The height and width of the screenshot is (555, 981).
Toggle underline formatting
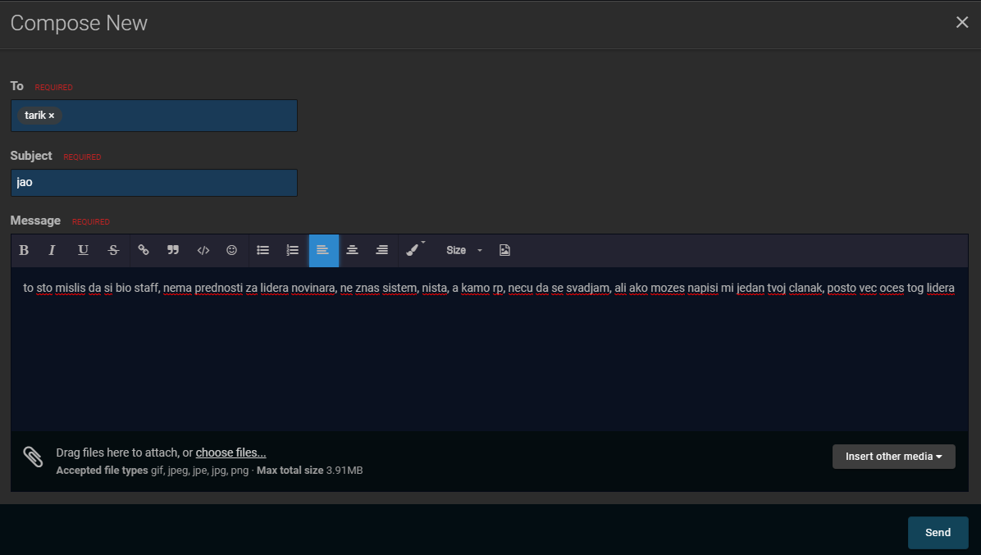click(x=83, y=251)
